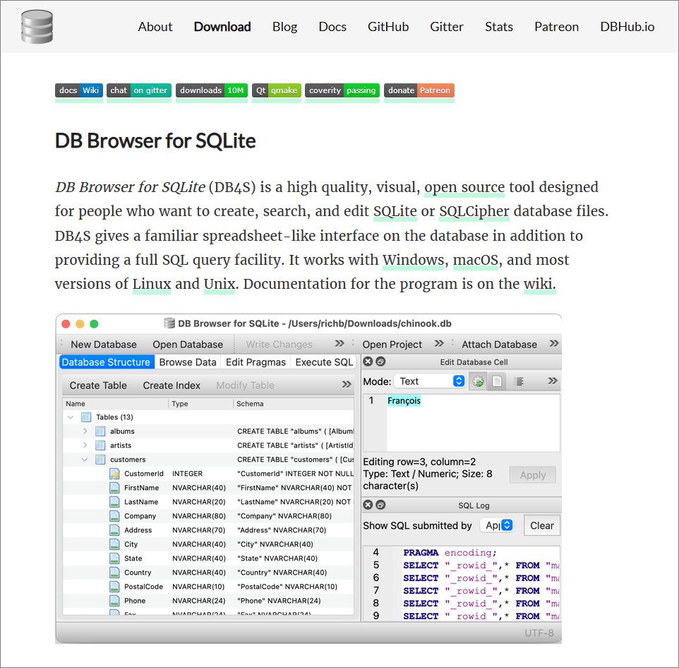Click Attach Database in the toolbar
Image resolution: width=679 pixels, height=668 pixels.
499,345
